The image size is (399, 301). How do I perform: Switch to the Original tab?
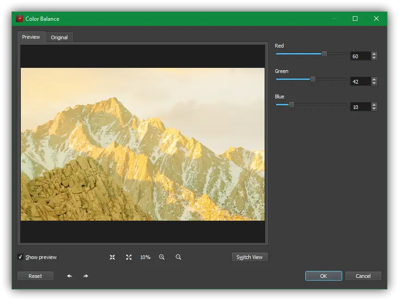(x=59, y=37)
